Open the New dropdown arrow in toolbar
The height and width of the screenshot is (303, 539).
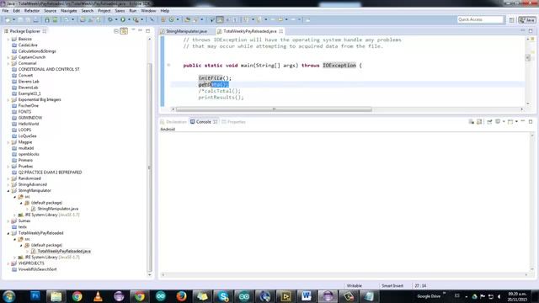point(13,19)
